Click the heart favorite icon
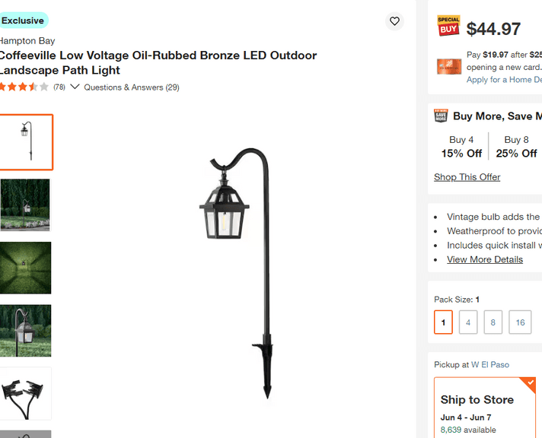 coord(394,21)
